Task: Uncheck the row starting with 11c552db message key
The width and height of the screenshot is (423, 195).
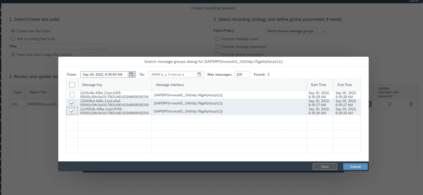Action: point(72,111)
